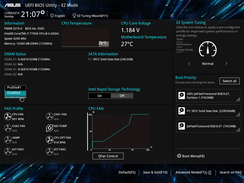Click Save & Exit(F10)
This screenshot has height=183, width=244.
[155, 172]
